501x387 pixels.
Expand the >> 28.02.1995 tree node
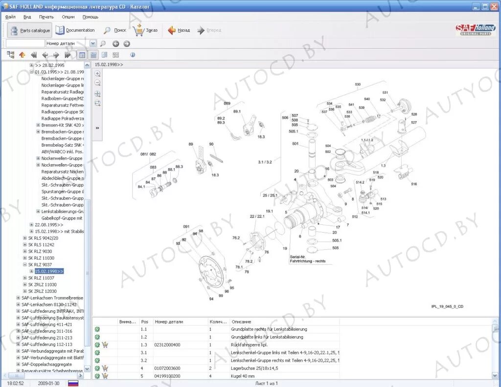tap(31, 65)
